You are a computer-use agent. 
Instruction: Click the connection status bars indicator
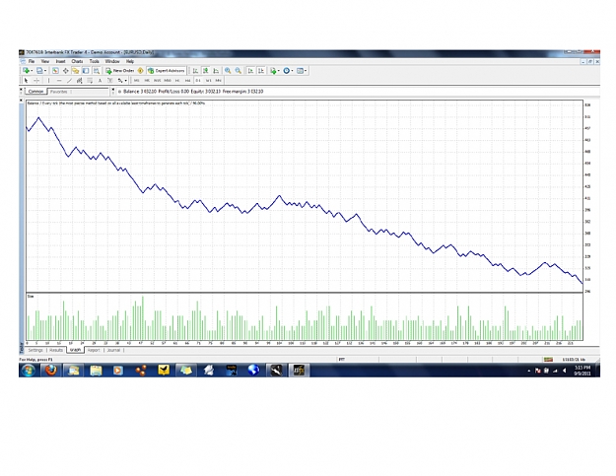click(x=548, y=360)
